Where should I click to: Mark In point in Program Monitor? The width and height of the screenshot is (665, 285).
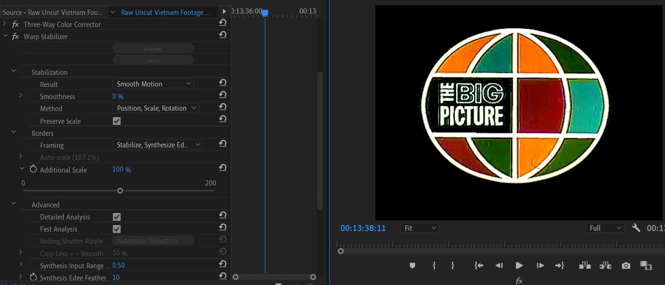click(x=434, y=265)
